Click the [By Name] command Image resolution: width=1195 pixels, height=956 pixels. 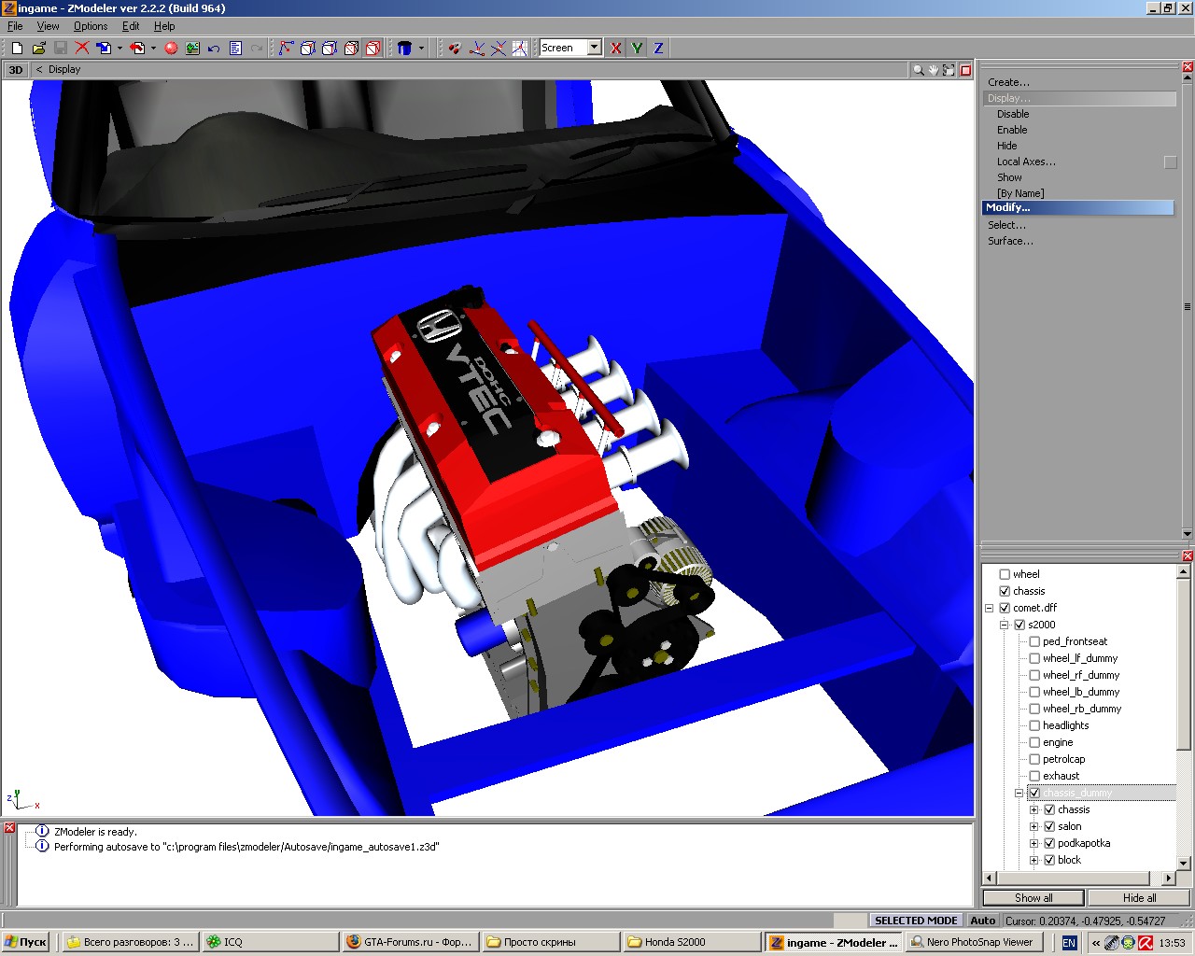[1020, 193]
